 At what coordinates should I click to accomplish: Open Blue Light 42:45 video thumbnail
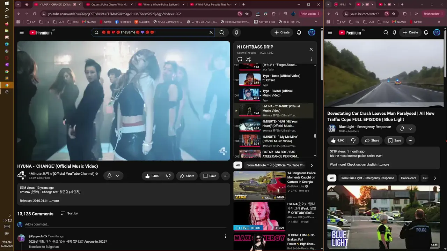click(x=384, y=217)
